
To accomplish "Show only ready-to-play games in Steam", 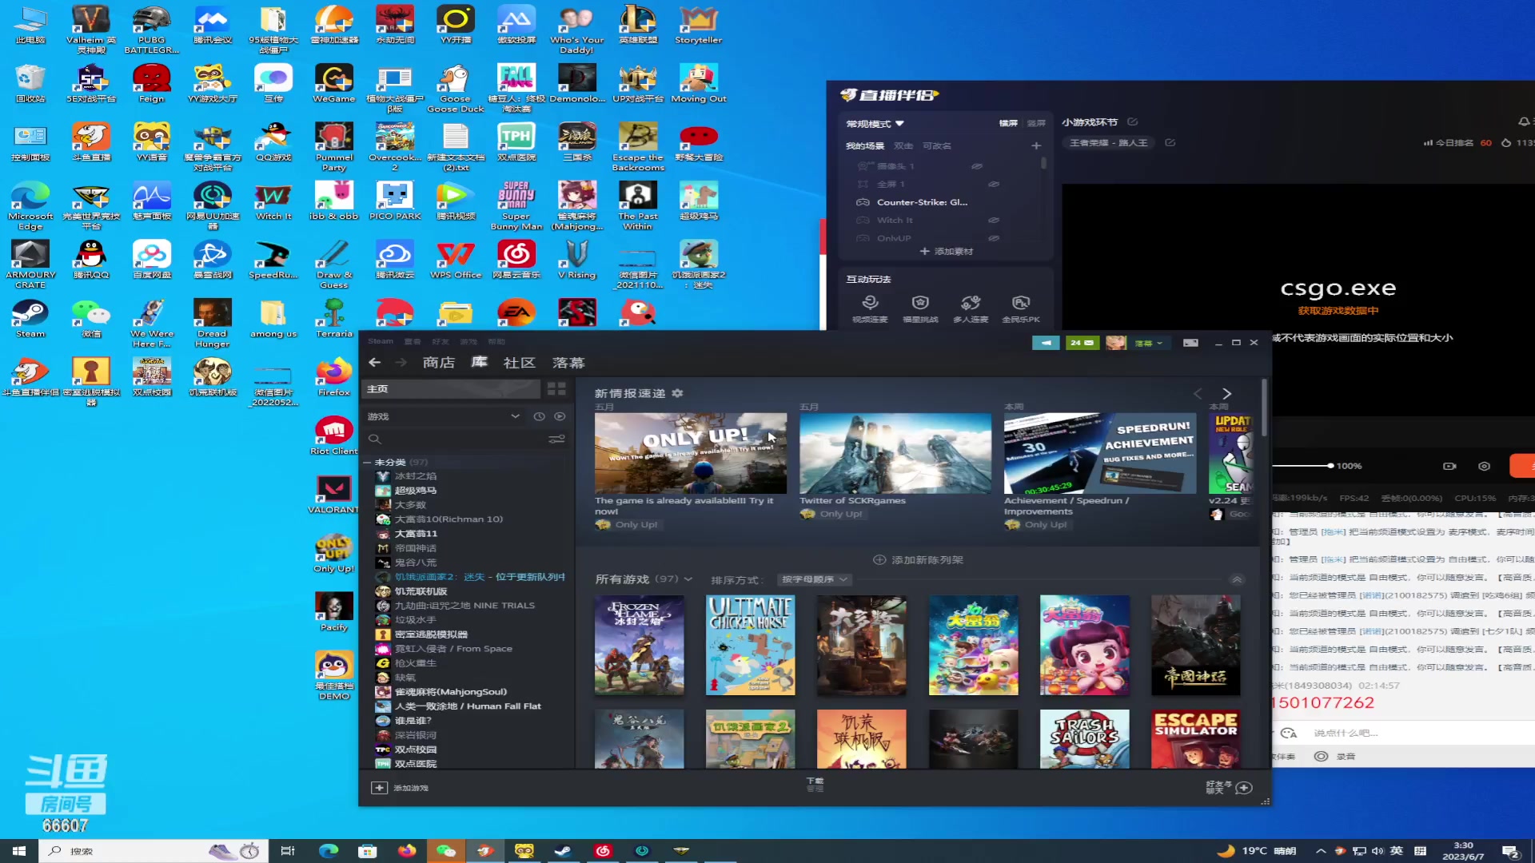I will pyautogui.click(x=560, y=416).
